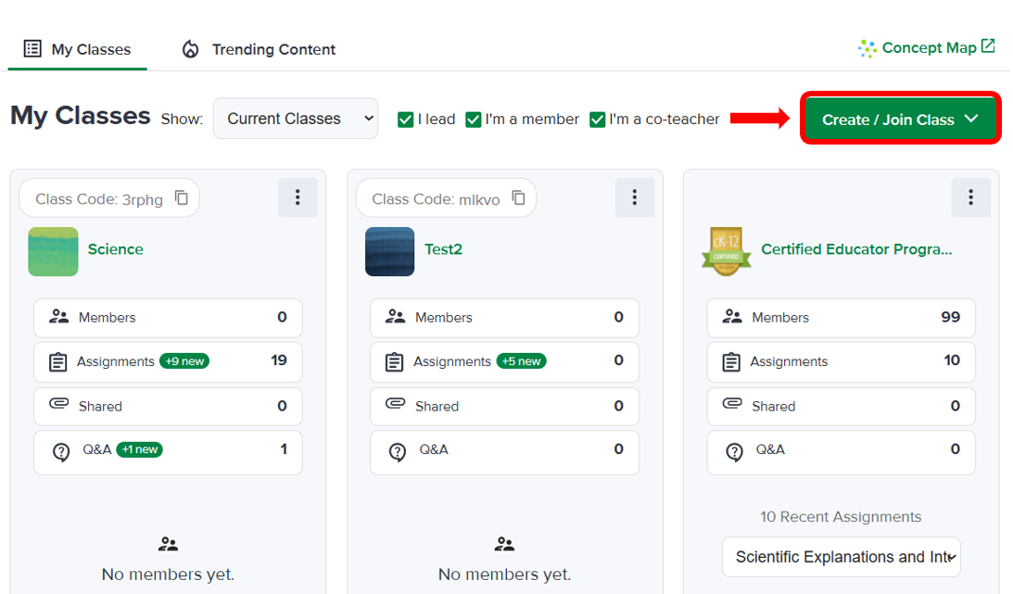Click the Test2 Shared paperclip icon
This screenshot has height=594, width=1013.
click(x=396, y=403)
